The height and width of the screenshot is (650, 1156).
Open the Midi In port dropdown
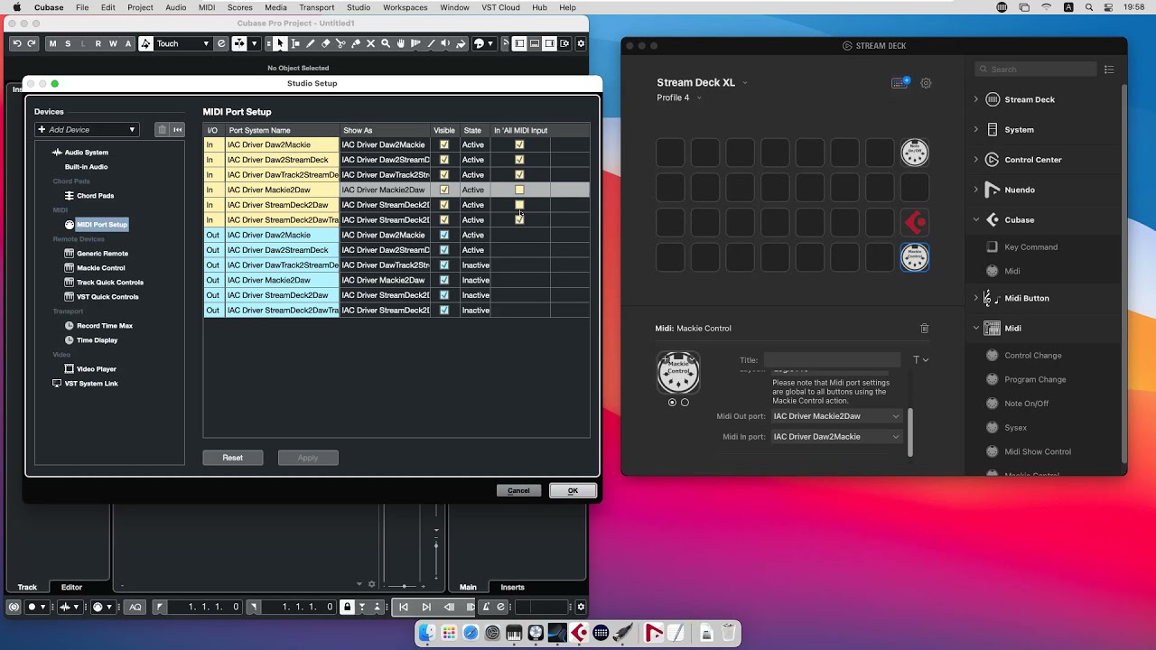(x=836, y=437)
